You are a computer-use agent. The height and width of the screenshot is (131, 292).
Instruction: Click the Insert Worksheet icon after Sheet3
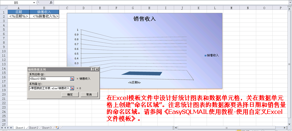[57, 128]
